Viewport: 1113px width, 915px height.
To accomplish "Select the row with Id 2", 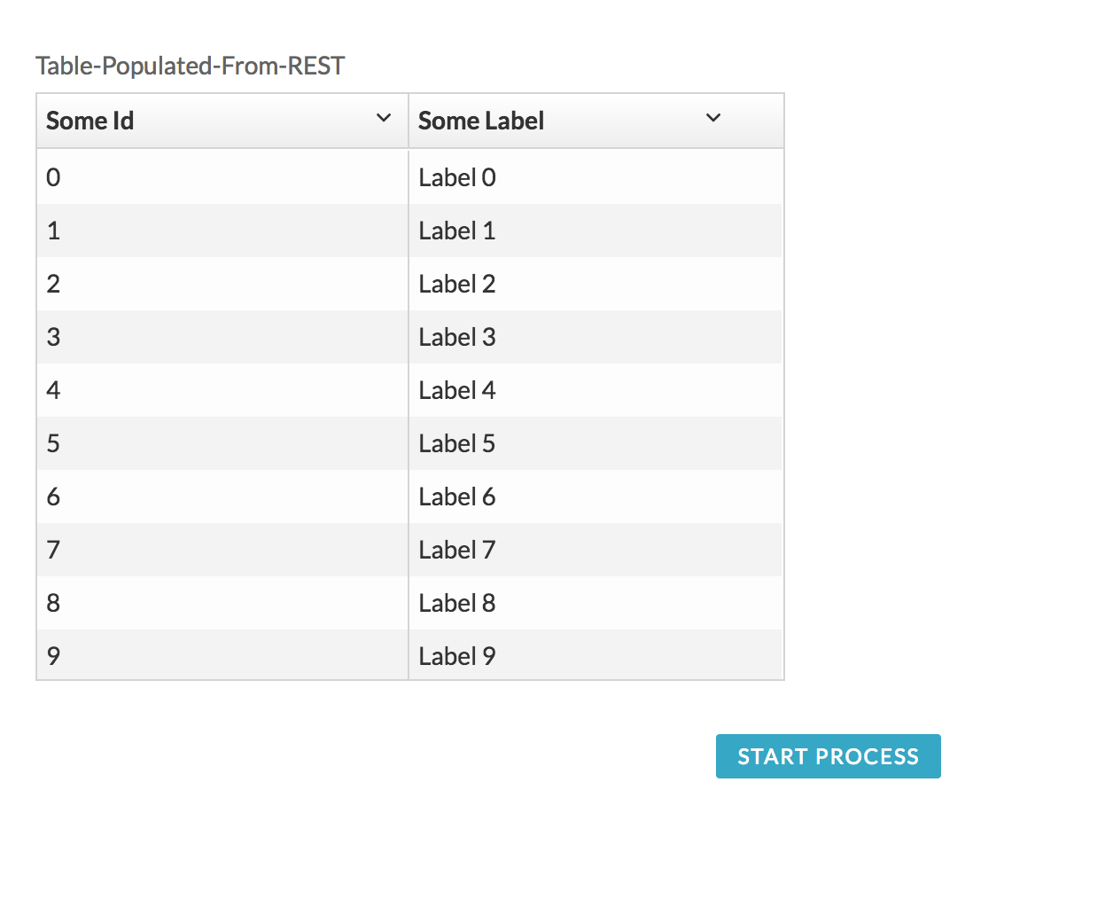I will pos(409,284).
